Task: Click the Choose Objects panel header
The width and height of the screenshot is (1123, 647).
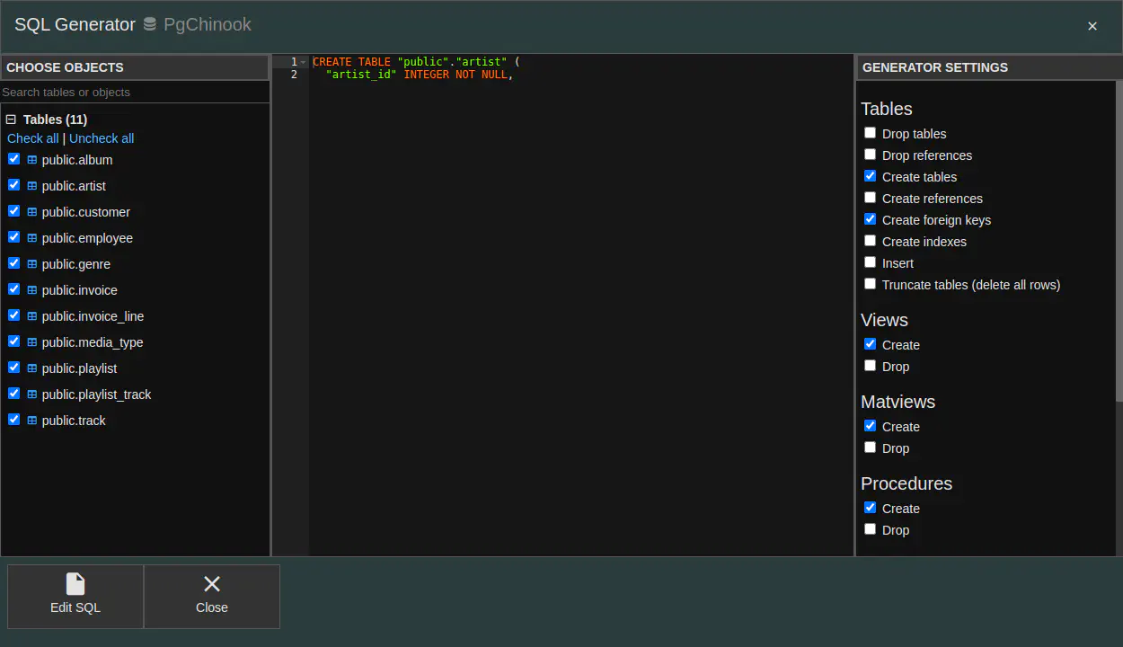Action: 135,67
